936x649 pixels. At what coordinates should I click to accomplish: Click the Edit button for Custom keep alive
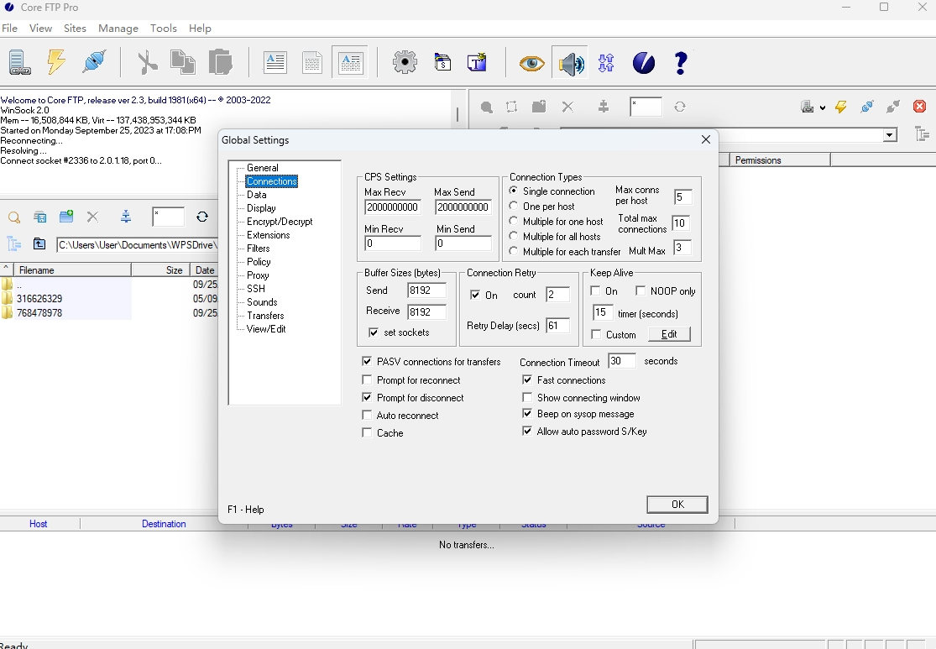click(x=669, y=334)
